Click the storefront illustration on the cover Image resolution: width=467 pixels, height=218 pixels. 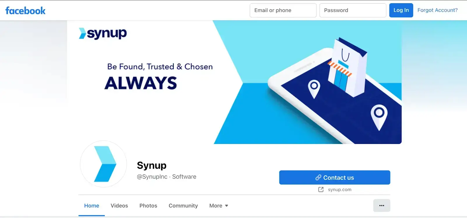pyautogui.click(x=347, y=67)
